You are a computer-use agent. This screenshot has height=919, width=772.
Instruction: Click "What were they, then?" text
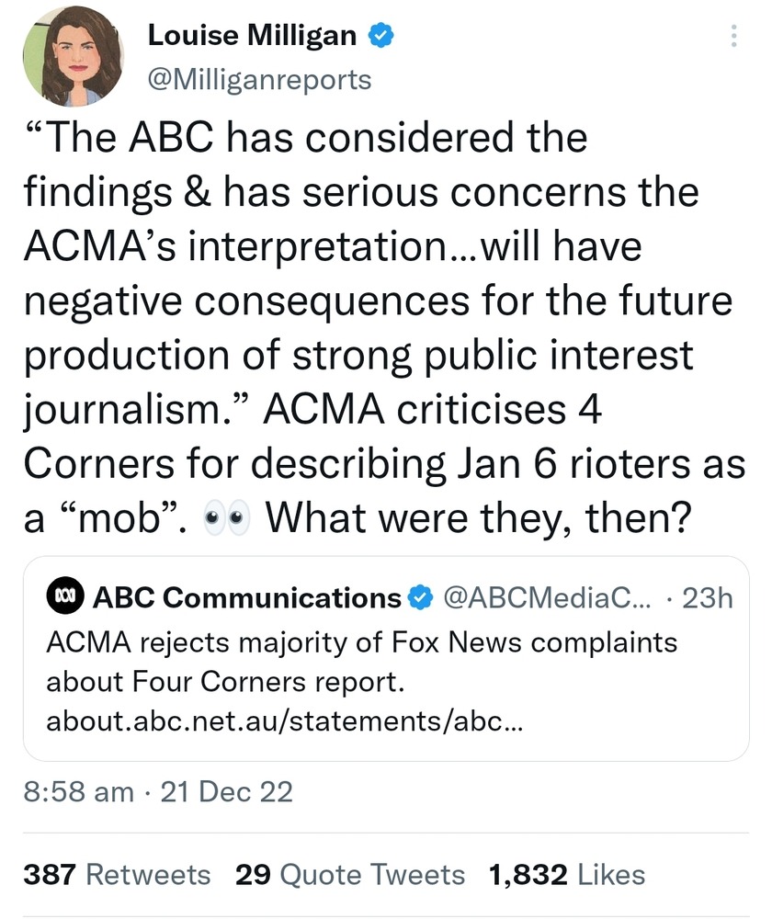click(477, 519)
